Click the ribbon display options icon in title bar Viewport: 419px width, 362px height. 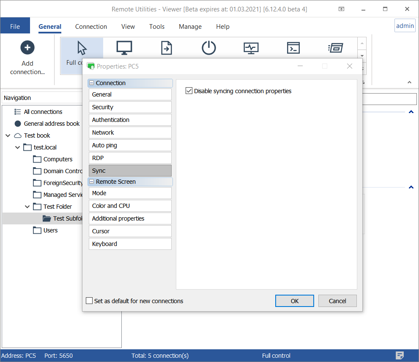point(341,9)
